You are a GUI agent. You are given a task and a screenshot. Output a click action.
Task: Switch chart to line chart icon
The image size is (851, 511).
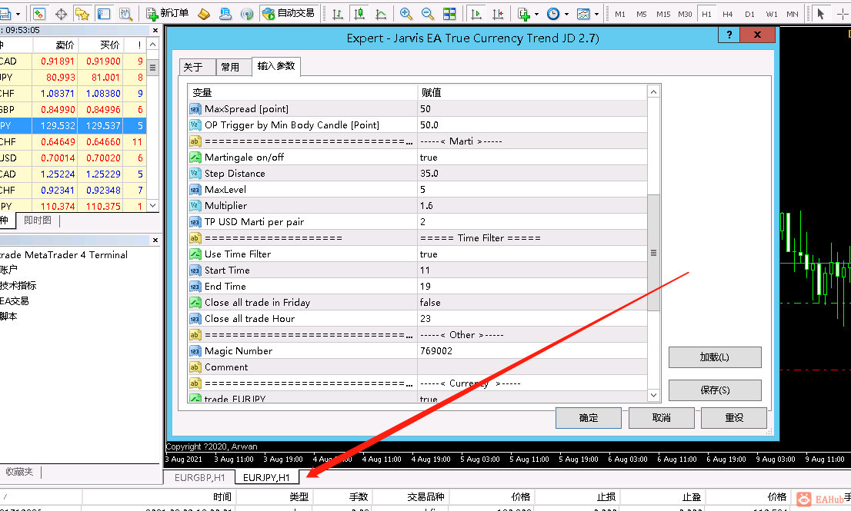[381, 14]
